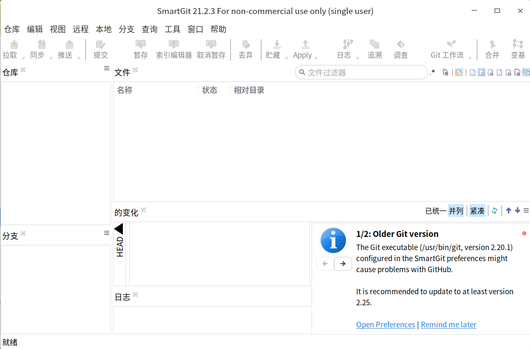Open the dropdown arrow next to Apply
The width and height of the screenshot is (530, 349).
click(316, 58)
